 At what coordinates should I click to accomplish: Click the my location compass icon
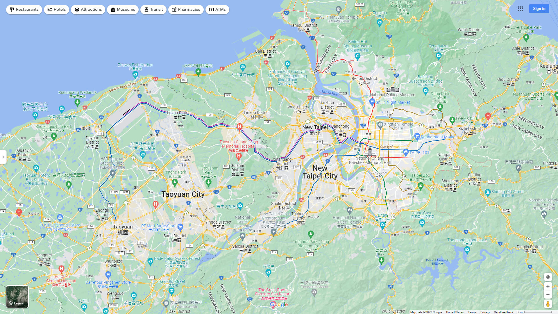point(548,277)
